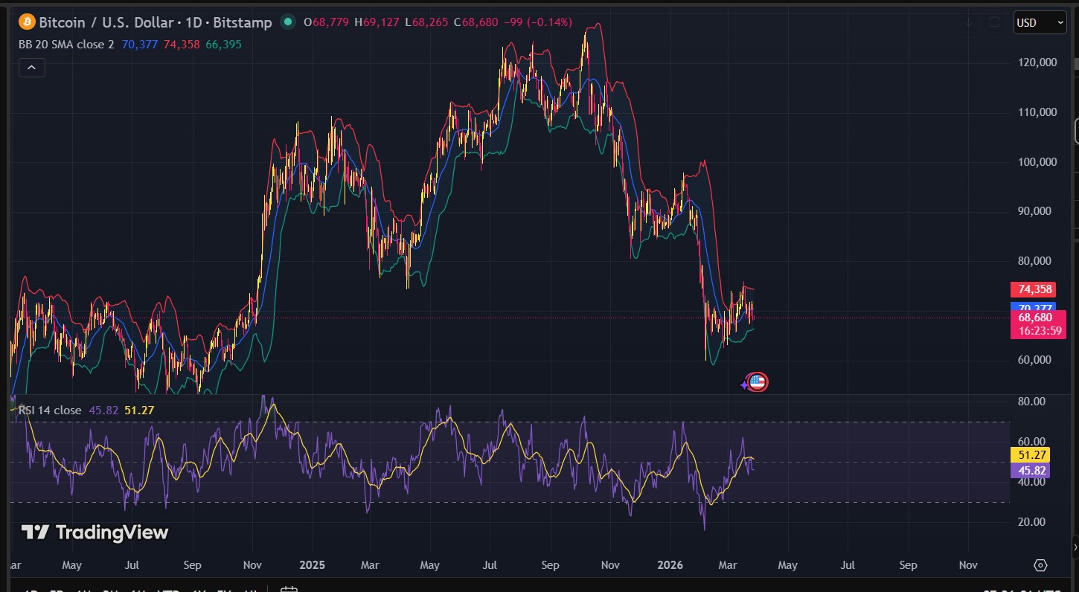1079x592 pixels.
Task: Click the 2026 label on time axis
Action: point(670,565)
